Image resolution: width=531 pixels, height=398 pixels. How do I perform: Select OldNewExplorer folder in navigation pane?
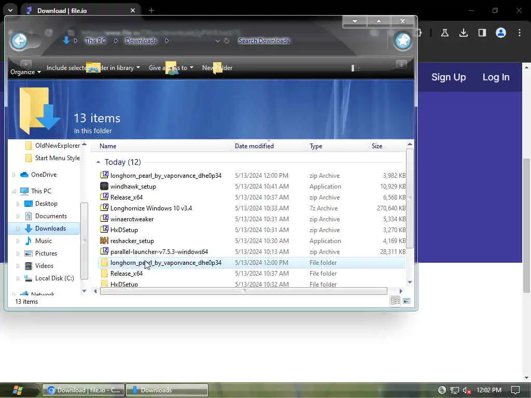tap(57, 146)
